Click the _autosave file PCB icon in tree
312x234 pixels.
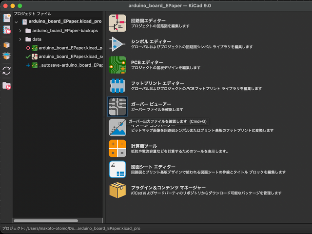tap(35, 65)
